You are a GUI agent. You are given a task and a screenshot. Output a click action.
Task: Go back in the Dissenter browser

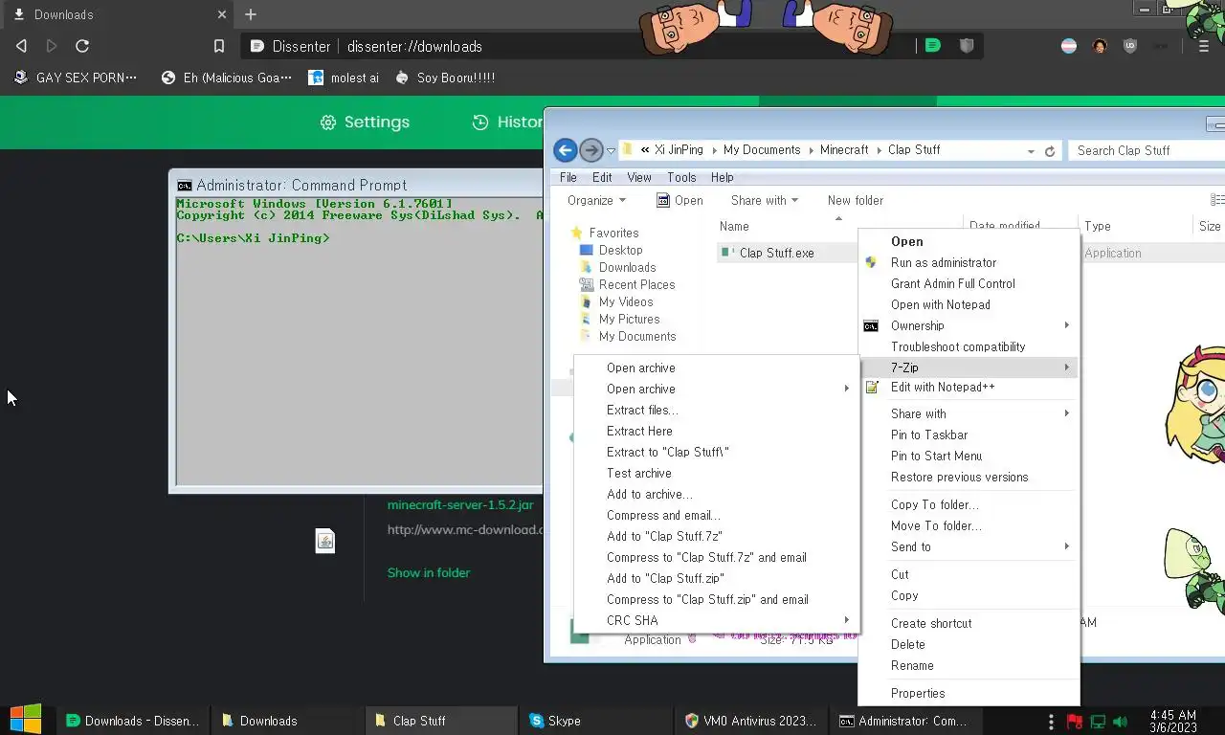pos(22,46)
